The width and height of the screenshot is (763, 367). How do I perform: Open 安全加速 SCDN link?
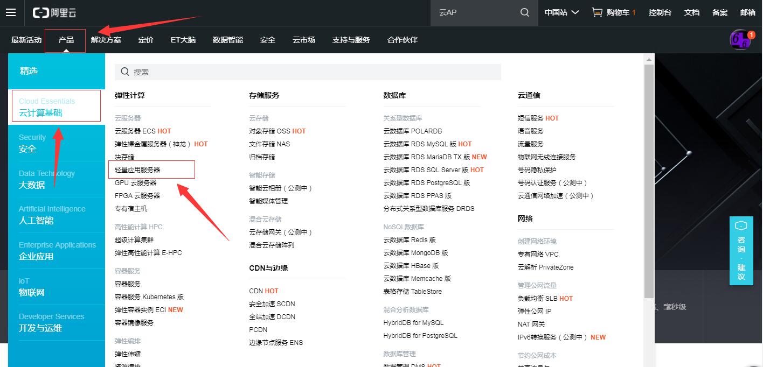click(x=272, y=304)
